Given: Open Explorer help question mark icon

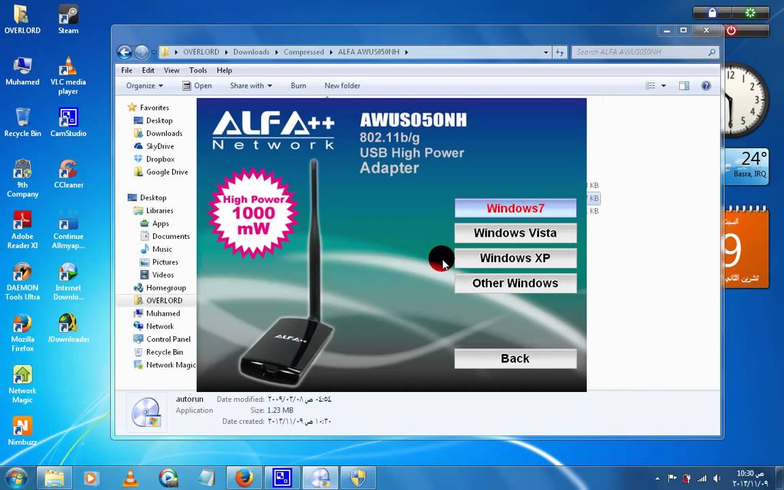Looking at the screenshot, I should click(706, 86).
